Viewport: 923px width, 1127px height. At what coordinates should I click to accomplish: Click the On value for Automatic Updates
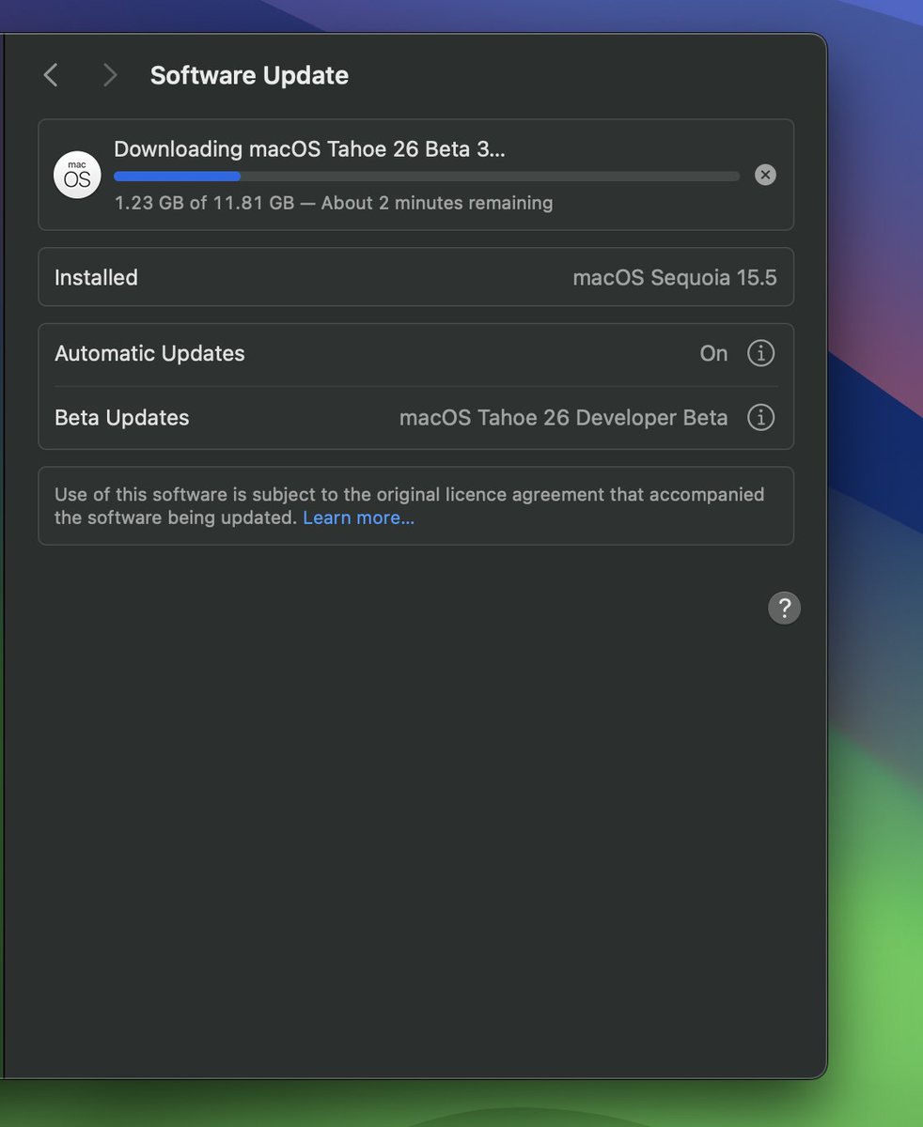713,353
